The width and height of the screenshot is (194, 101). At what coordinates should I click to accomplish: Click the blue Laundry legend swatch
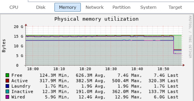pos(7,86)
